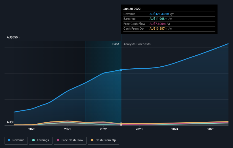Click the 2025 x-axis label
This screenshot has height=148, width=233.
(x=211, y=129)
